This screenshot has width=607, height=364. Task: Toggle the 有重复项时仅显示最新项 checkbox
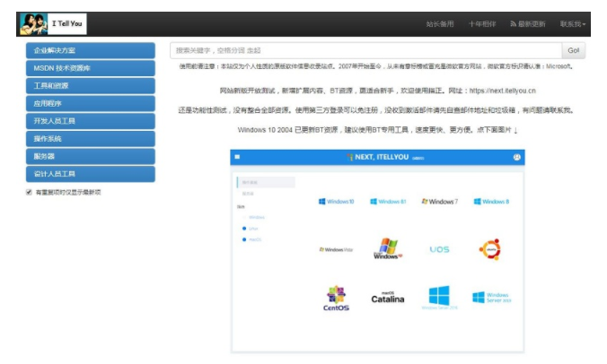click(29, 191)
